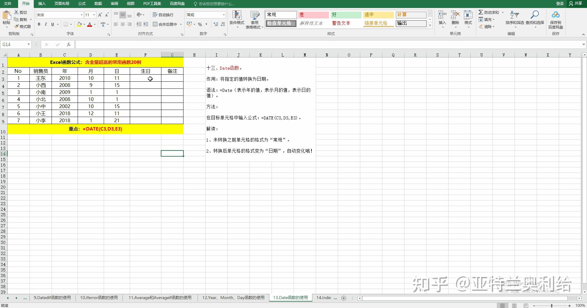Apply the 好 Good cell style
Viewport: 587px width, 308px height.
(x=346, y=15)
